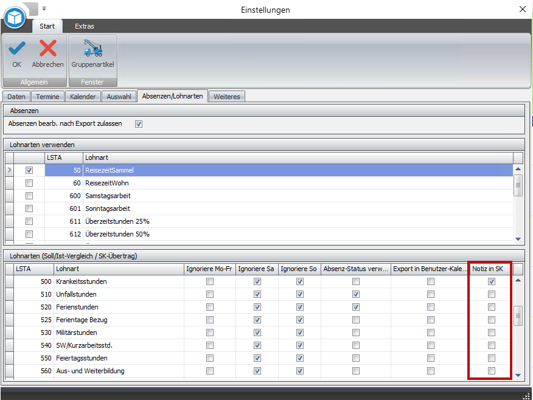Viewport: 533px width, 400px height.
Task: Toggle 'Absenzen bearb. nach Export zulassen' checkbox
Action: pos(139,124)
